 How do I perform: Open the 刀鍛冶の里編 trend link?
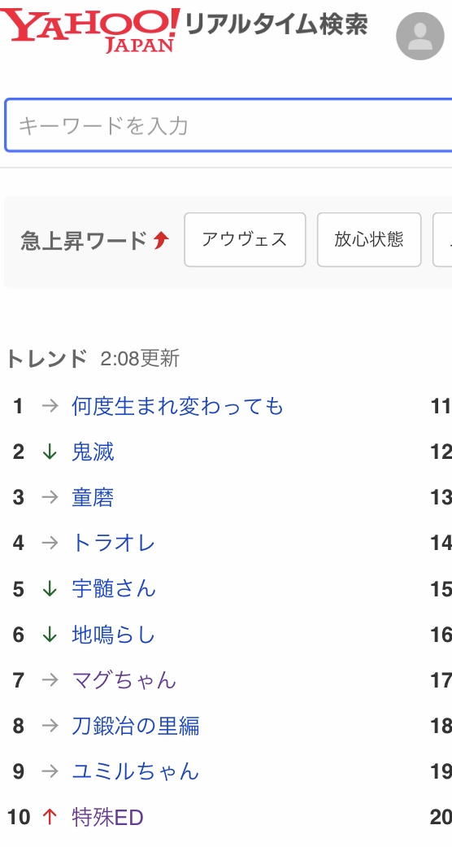[x=135, y=726]
